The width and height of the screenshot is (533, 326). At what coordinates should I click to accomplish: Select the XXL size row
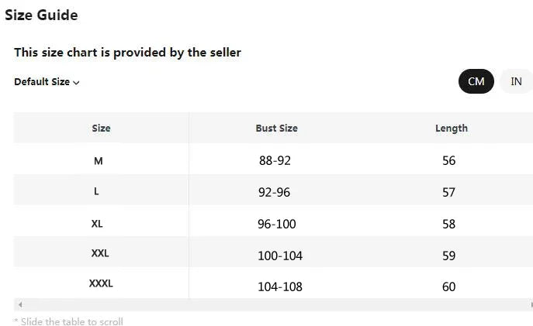(x=273, y=254)
